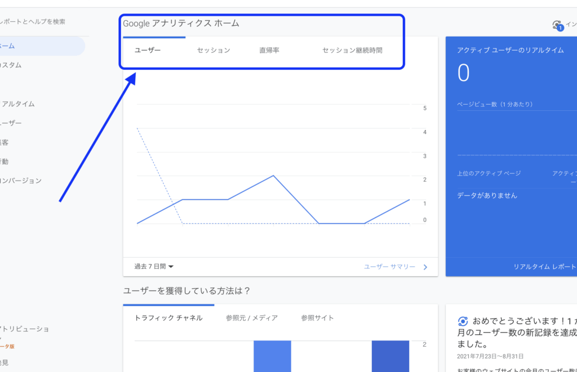
Task: Select the 参照サイト tab
Action: pos(317,318)
